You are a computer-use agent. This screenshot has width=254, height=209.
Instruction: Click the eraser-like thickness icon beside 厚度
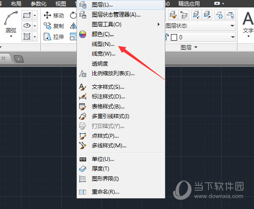(x=83, y=169)
